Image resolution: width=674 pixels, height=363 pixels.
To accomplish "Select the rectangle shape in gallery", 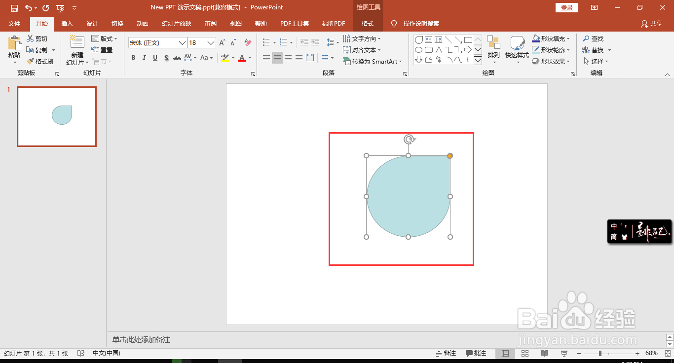I will tap(468, 40).
